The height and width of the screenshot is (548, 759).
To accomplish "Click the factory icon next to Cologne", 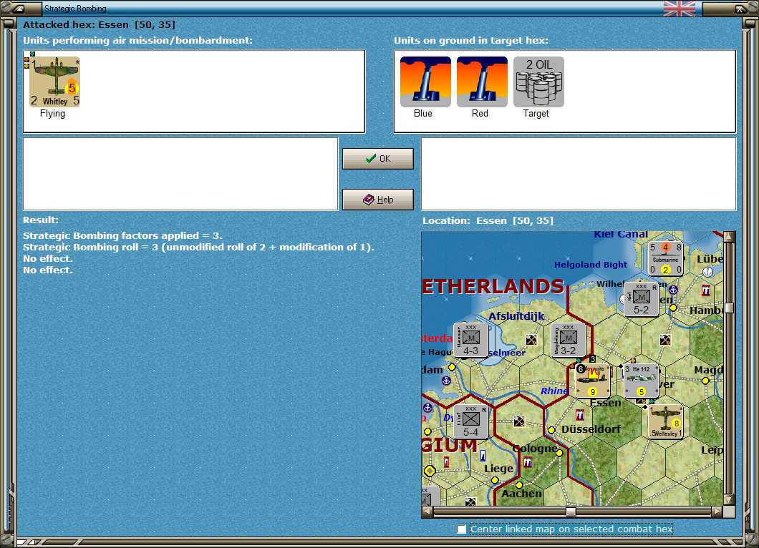I will 528,462.
